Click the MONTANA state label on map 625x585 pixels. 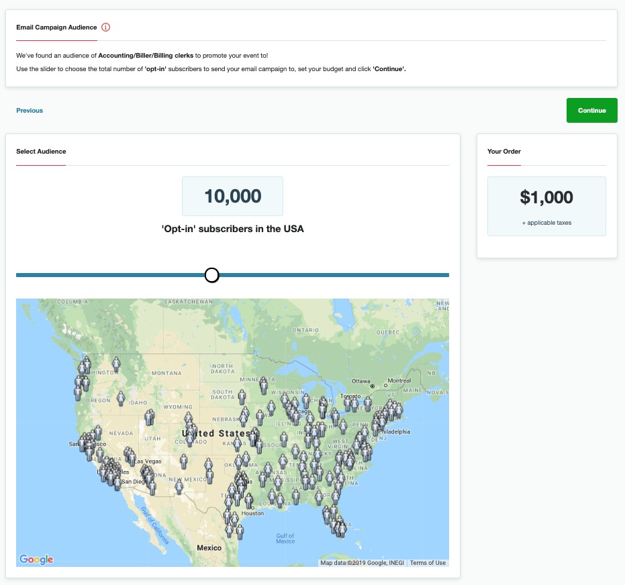(x=166, y=373)
